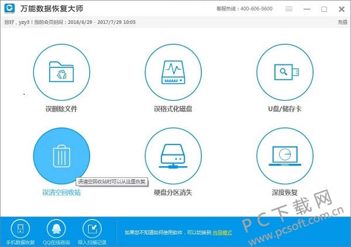Click the 导入扫描记录 import icon
The image size is (351, 247).
[92, 229]
